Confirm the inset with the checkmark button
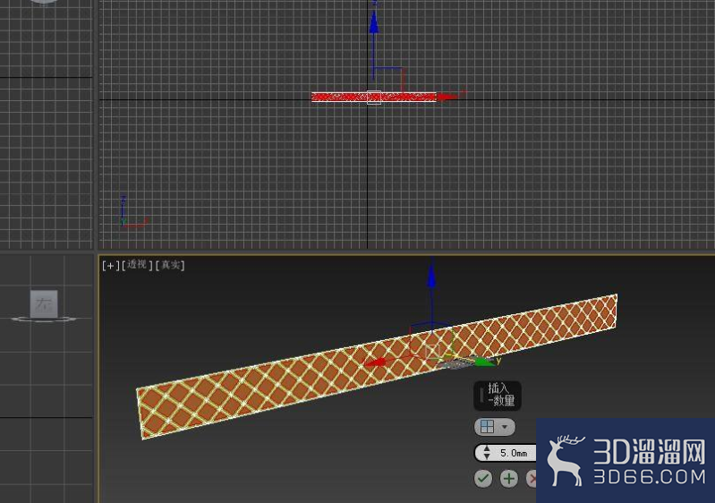Image resolution: width=715 pixels, height=503 pixels. [483, 478]
